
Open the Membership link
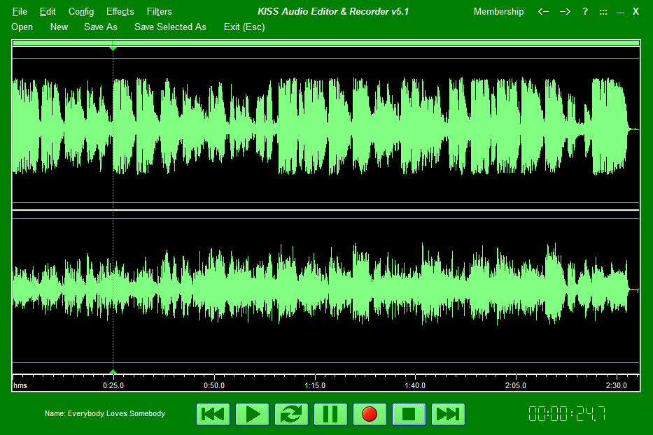pyautogui.click(x=498, y=11)
